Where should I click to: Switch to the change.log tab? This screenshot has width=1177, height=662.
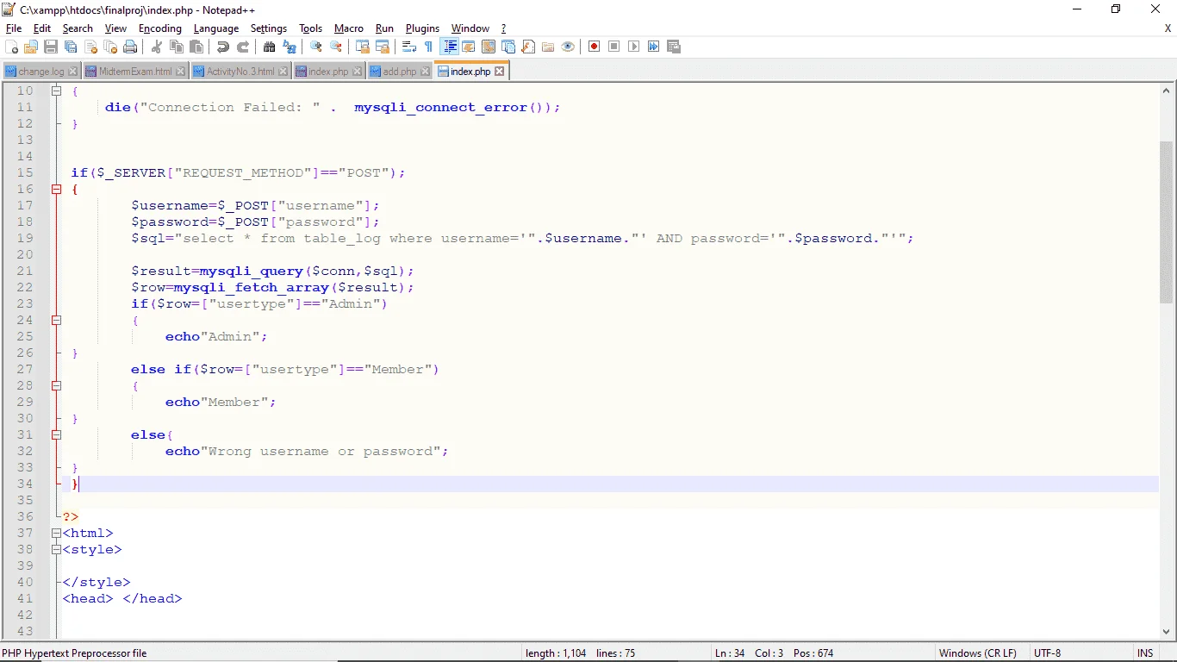tap(40, 72)
